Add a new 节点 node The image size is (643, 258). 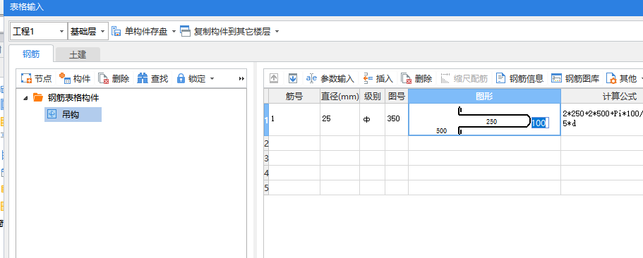tap(37, 79)
